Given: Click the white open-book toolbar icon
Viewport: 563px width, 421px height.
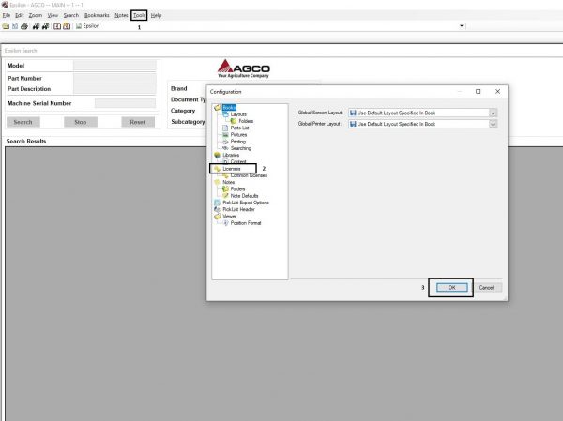Looking at the screenshot, I should pos(57,26).
